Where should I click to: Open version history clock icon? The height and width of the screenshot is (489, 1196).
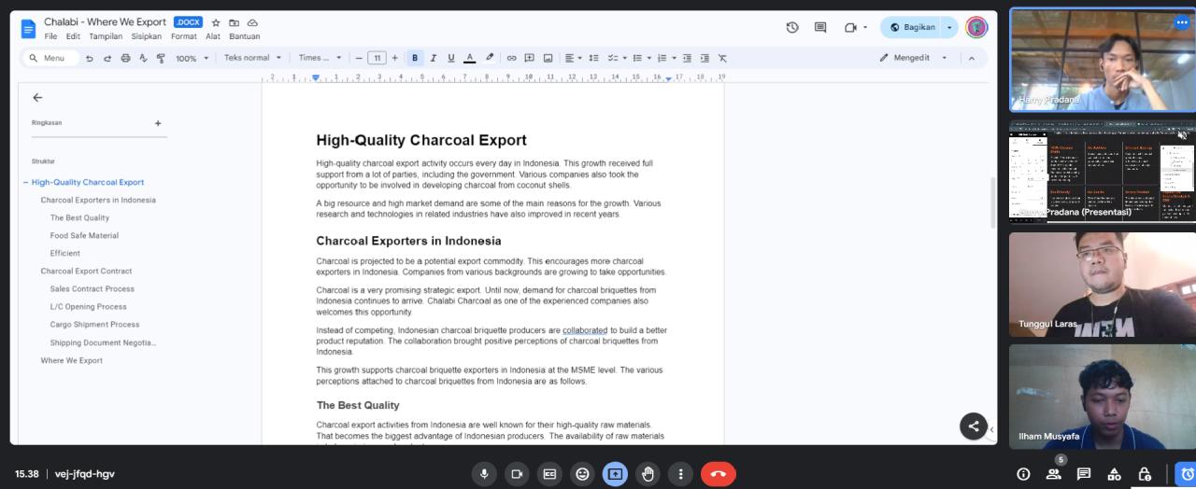click(792, 27)
